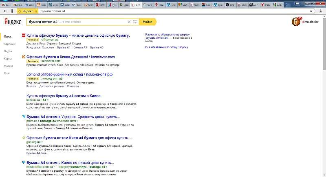The image size is (326, 177).
Task: Switch to the "Сист" tab
Action: click(x=88, y=4)
